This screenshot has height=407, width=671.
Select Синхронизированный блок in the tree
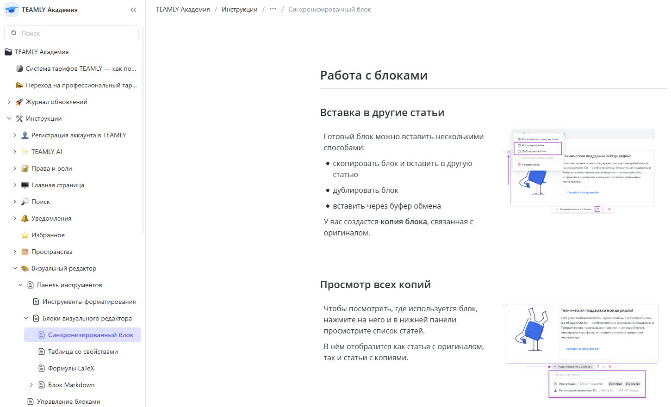pyautogui.click(x=82, y=335)
